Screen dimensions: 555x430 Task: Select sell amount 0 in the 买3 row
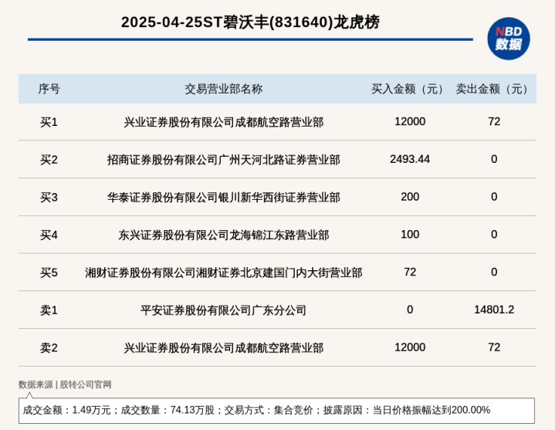(494, 197)
